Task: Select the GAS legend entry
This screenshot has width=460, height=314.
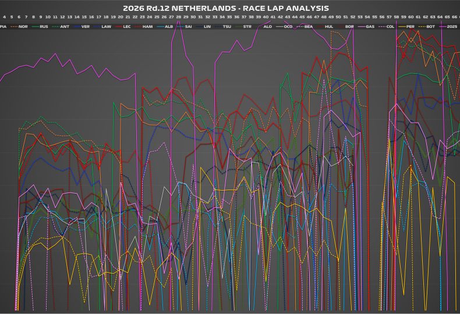Action: tap(366, 27)
